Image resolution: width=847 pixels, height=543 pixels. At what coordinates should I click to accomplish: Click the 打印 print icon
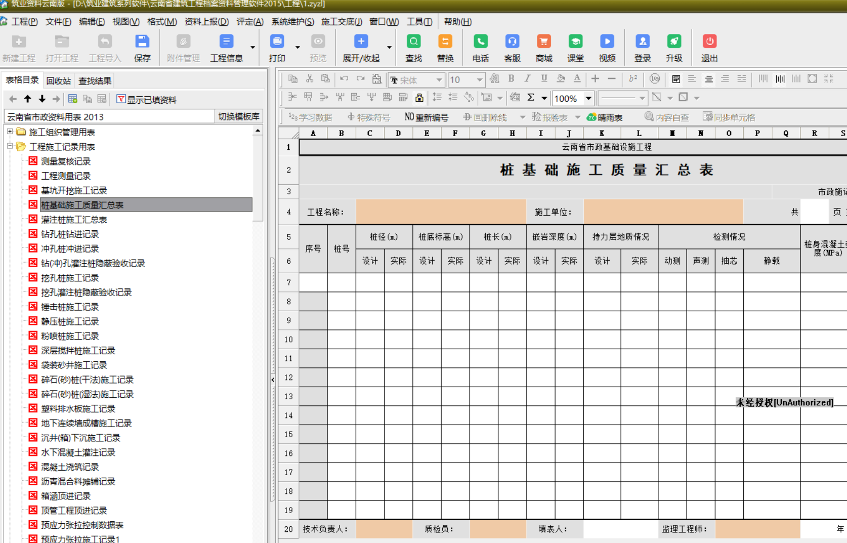click(x=277, y=42)
